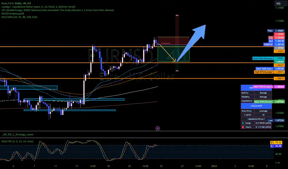Click the Entry Price value 1.10151

coord(248,115)
